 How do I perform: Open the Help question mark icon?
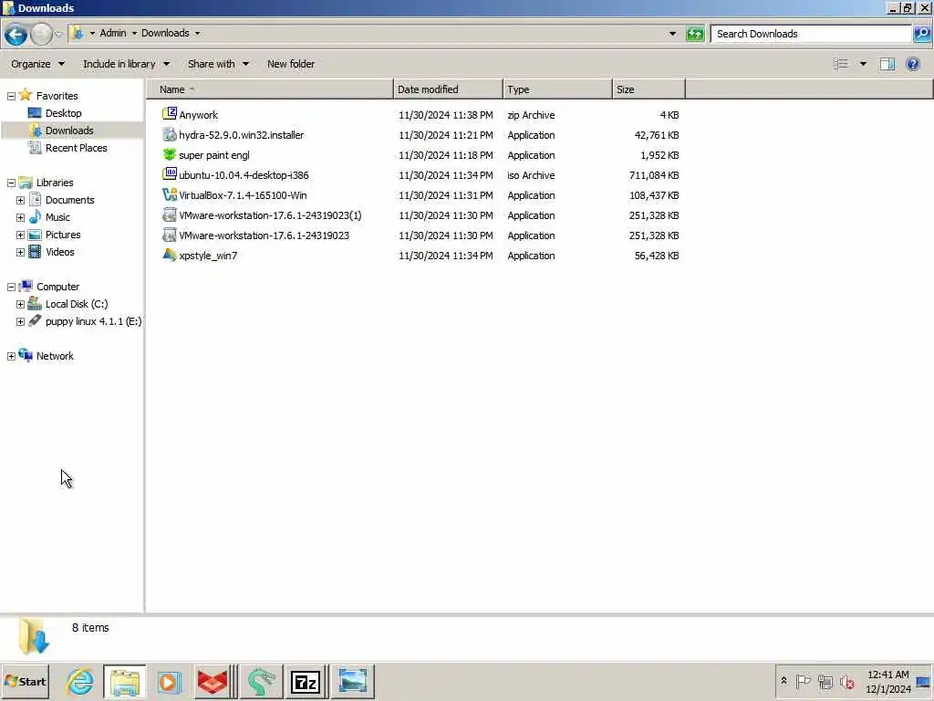pyautogui.click(x=912, y=64)
